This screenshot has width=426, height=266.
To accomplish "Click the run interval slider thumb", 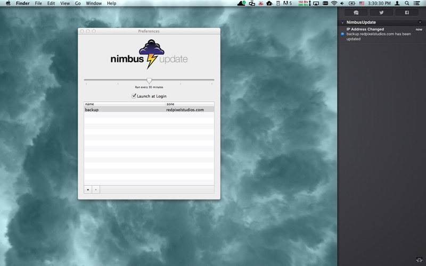I will 149,80.
